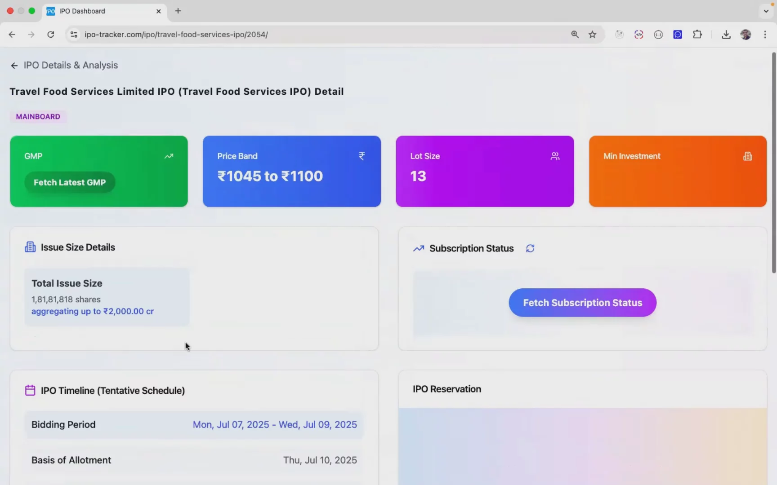777x485 pixels.
Task: Click the 1,81,81,818 shares text
Action: click(x=66, y=300)
